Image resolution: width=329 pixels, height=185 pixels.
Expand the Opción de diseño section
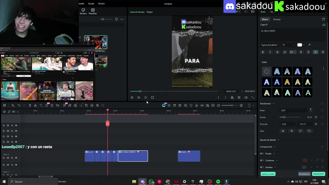click(278, 140)
